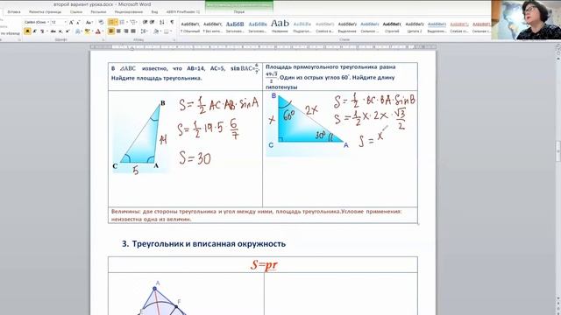Viewport: 561px width, 315px height.
Task: Click the Line Spacing icon
Action: (x=144, y=31)
